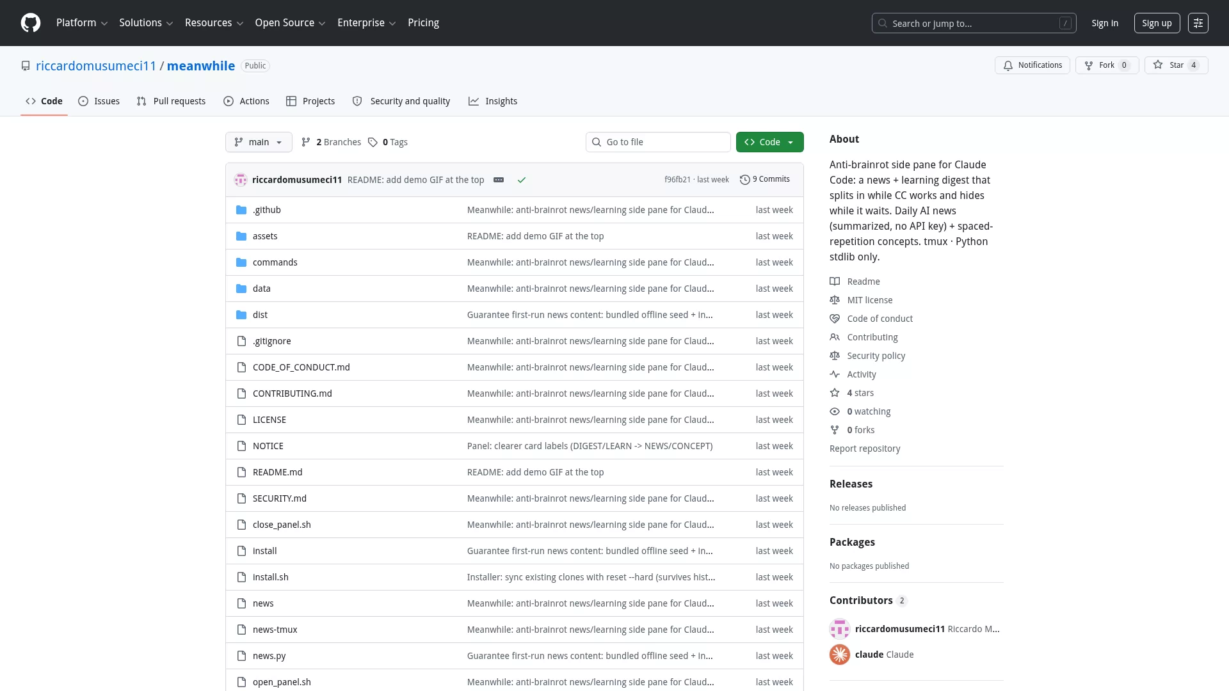
Task: Click the Claude contributor avatar
Action: coord(840,655)
